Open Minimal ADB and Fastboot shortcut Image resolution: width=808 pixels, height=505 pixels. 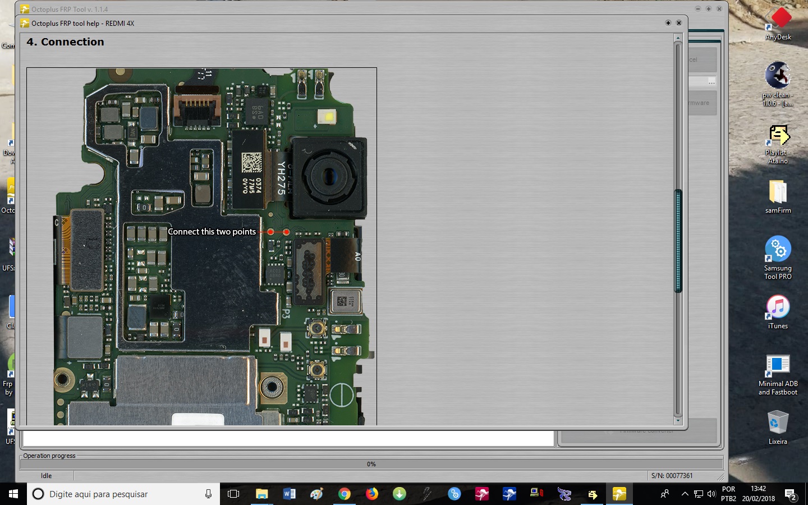[778, 375]
